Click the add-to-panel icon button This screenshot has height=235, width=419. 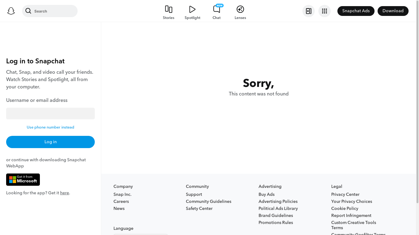(x=309, y=11)
